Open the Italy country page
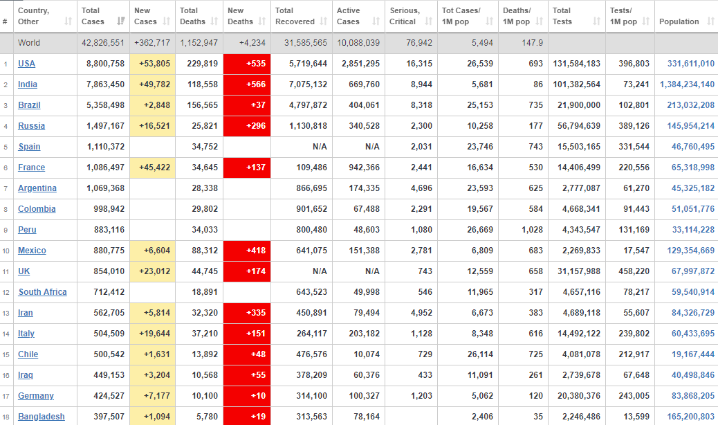 (x=26, y=334)
